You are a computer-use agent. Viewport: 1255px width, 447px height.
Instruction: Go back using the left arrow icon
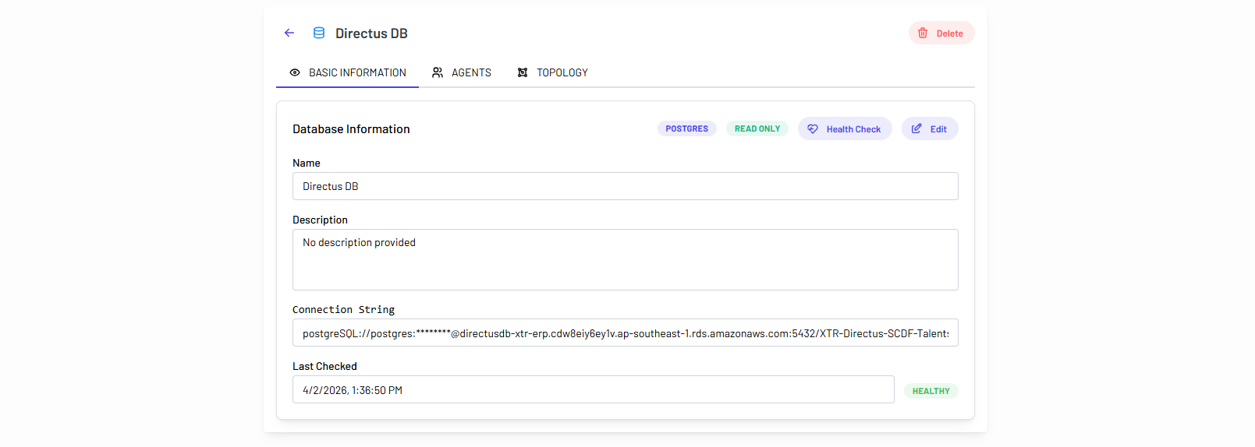(x=289, y=33)
